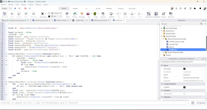Image resolution: width=207 pixels, height=110 pixels.
Task: Choose the Mover tool
Action: pyautogui.click(x=12, y=14)
